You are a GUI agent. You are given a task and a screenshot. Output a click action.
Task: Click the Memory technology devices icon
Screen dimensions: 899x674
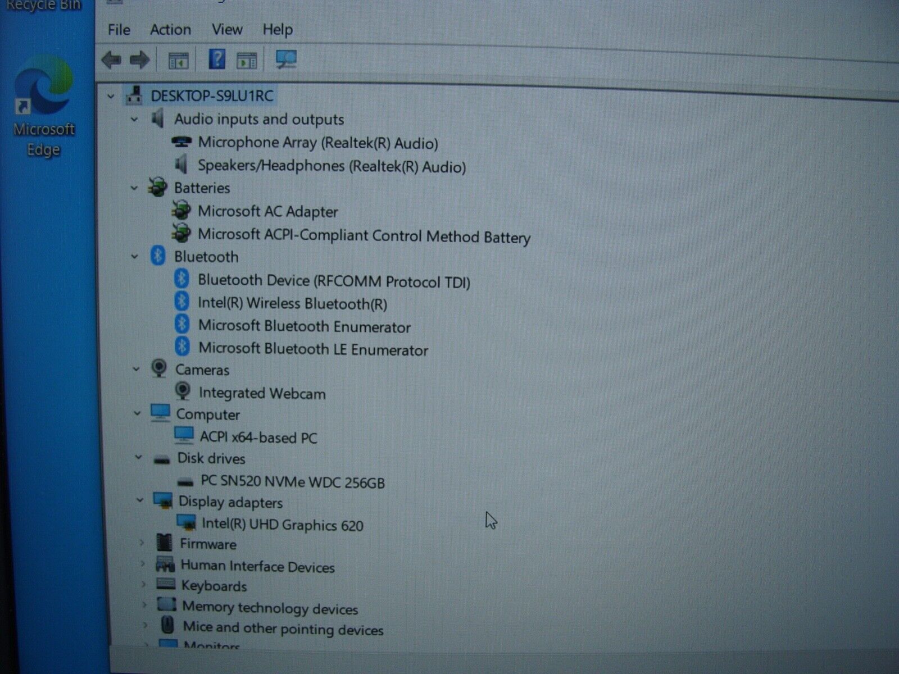point(167,605)
